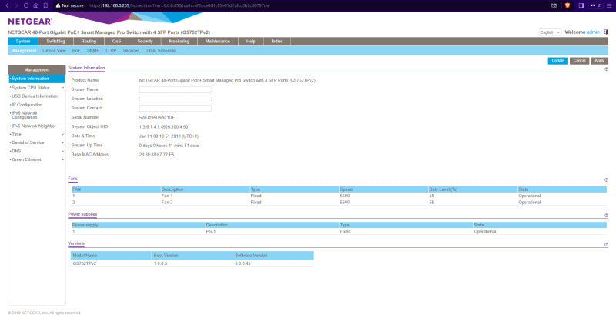
Task: Click the Not secure warning icon
Action: tap(59, 5)
